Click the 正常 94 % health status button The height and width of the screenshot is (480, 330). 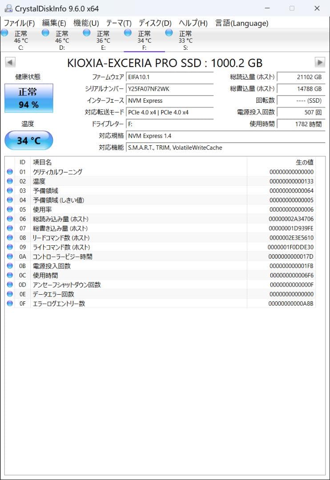tap(29, 98)
